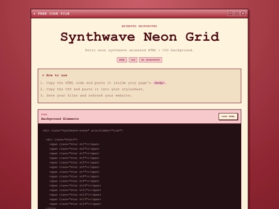Minimize the Free Code File window

(230, 13)
